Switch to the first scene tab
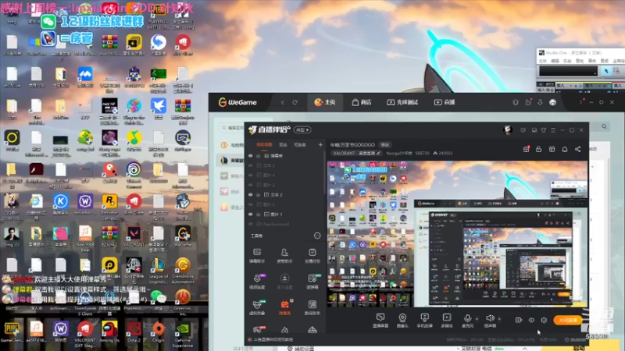 264,144
